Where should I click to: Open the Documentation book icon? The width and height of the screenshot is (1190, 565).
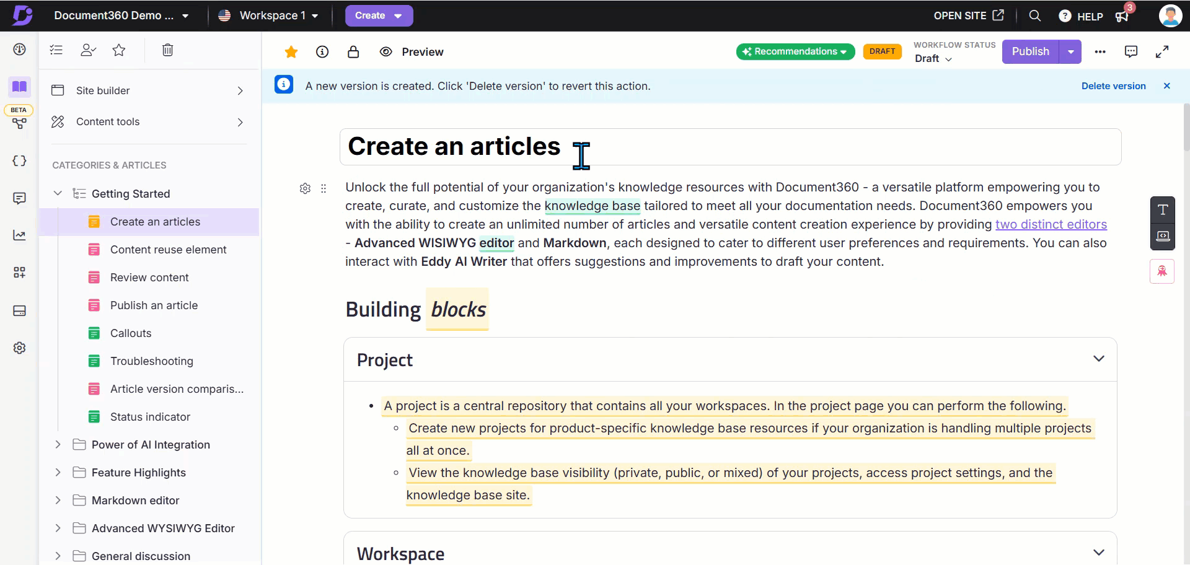(x=20, y=86)
